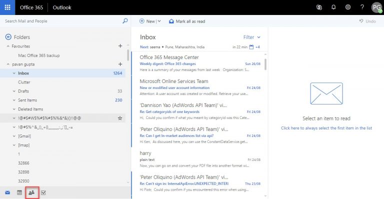This screenshot has width=384, height=199.
Task: Click the Office 365 title link
Action: (x=31, y=7)
